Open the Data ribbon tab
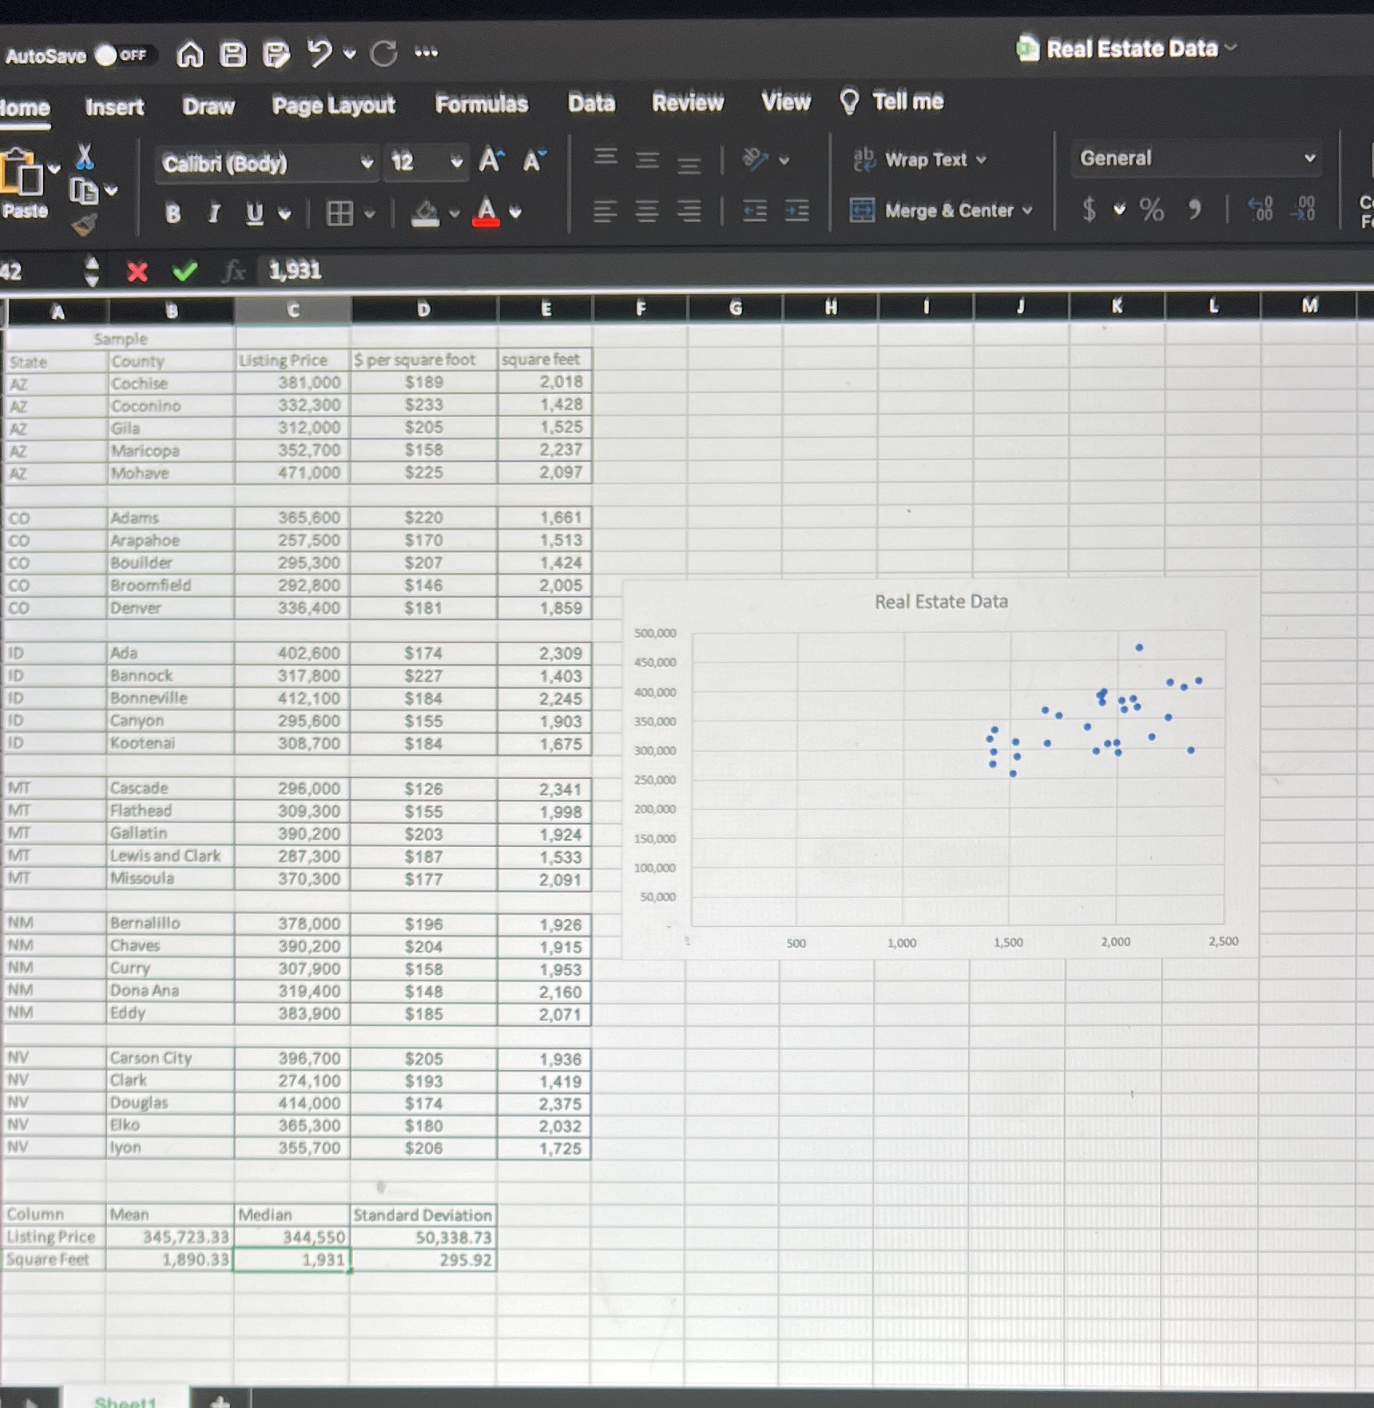Viewport: 1374px width, 1408px height. pos(590,103)
